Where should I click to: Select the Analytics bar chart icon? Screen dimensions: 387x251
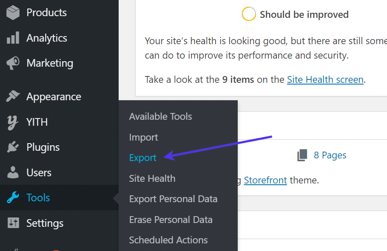(12, 38)
